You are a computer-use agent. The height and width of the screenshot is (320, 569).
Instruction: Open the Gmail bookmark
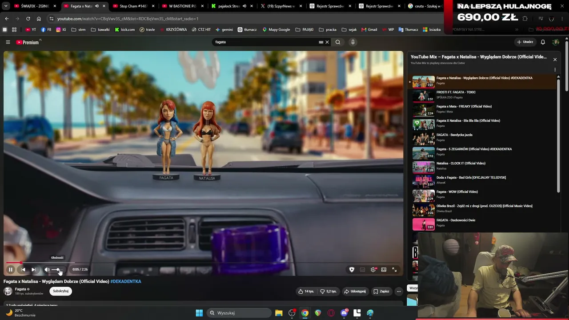tap(369, 30)
